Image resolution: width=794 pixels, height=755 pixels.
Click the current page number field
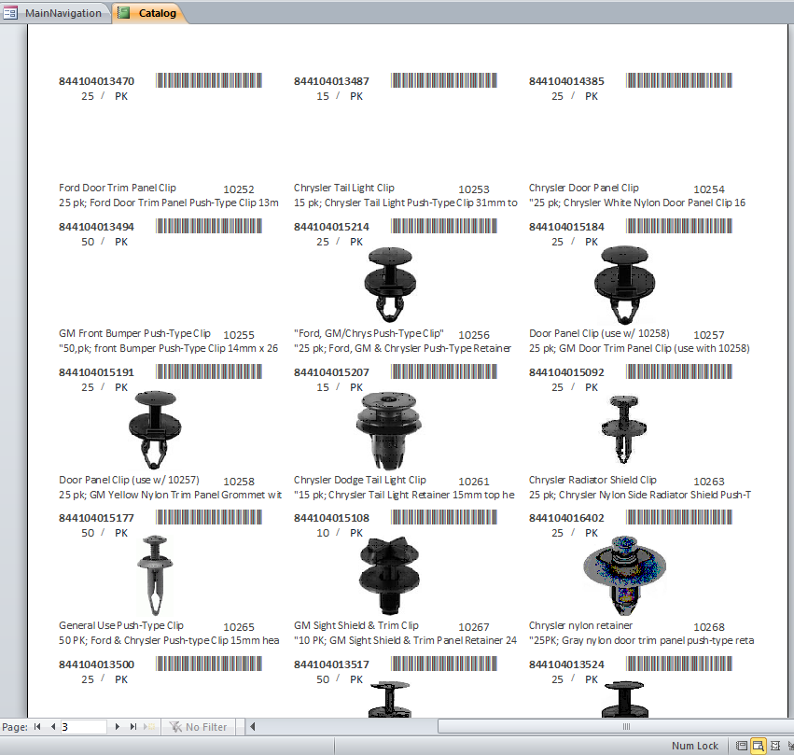click(84, 727)
